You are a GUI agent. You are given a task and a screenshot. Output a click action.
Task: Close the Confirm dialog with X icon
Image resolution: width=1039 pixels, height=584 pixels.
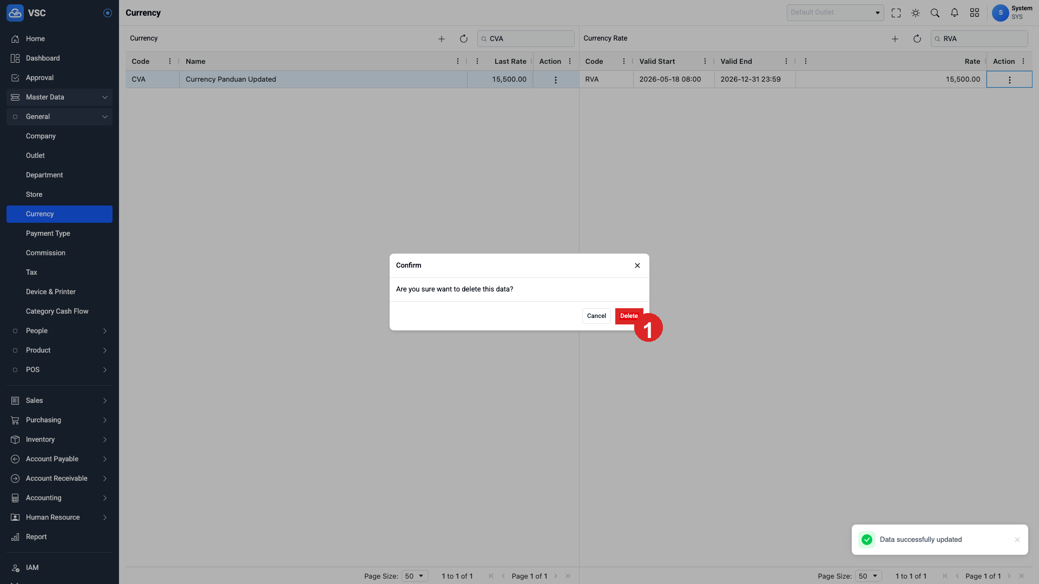(637, 266)
